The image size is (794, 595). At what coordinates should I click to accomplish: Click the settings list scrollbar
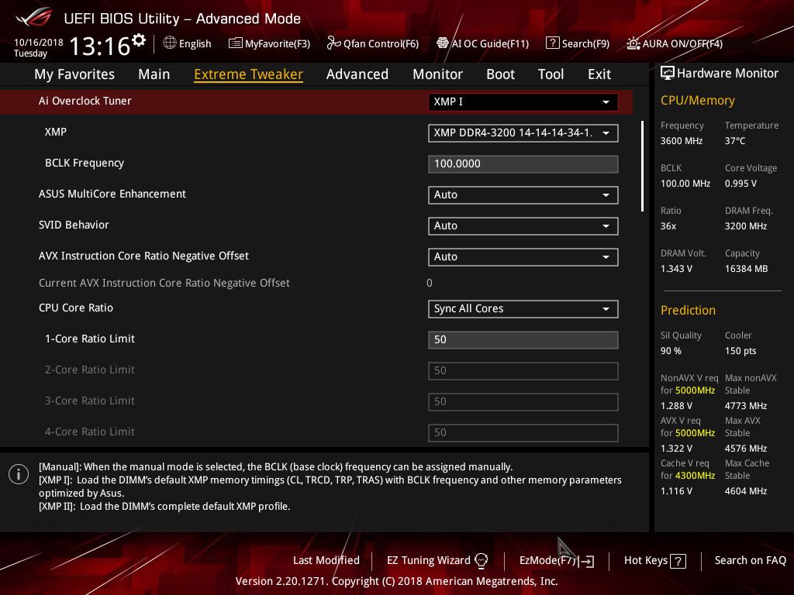pos(642,166)
